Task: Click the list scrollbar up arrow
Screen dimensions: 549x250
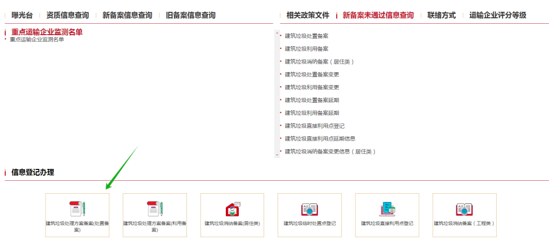Action: (x=277, y=33)
